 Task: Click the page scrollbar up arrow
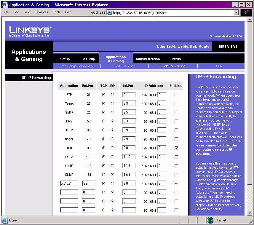point(250,20)
